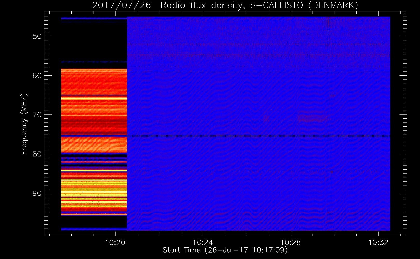Click the 60 frequency tick label
The width and height of the screenshot is (420, 259).
point(37,76)
